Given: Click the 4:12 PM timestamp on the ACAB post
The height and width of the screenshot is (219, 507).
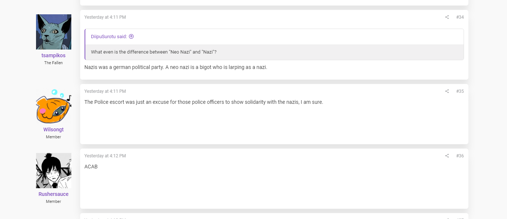Looking at the screenshot, I should [x=105, y=156].
